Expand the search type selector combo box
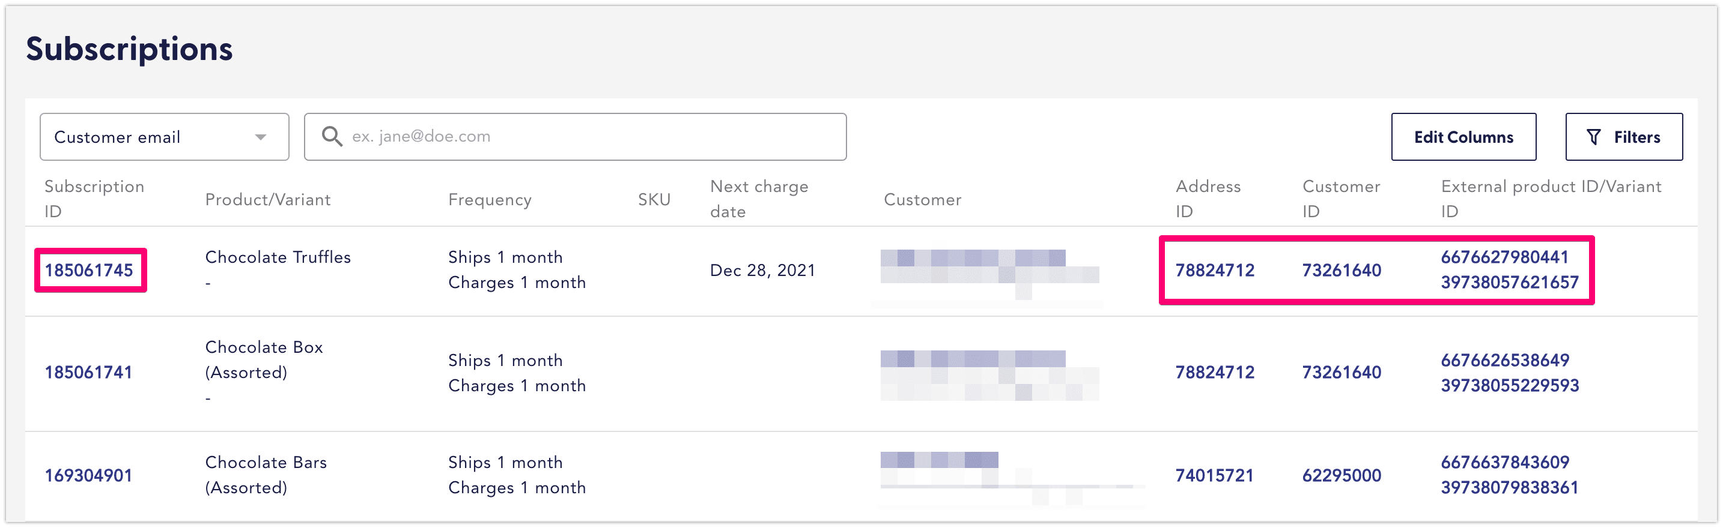This screenshot has width=1723, height=528. (x=164, y=136)
